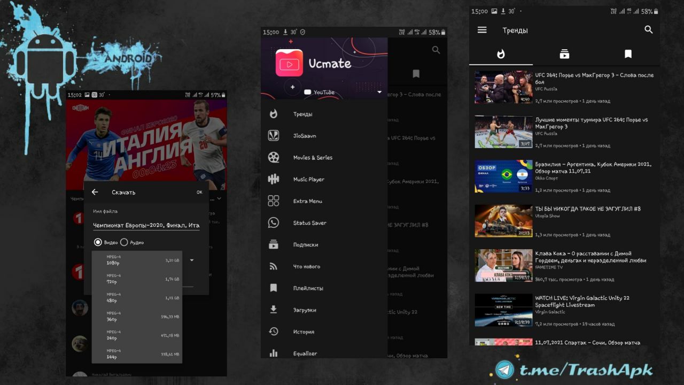This screenshot has width=684, height=385.
Task: Pick the MPEG-4 240p quality option
Action: 137,335
